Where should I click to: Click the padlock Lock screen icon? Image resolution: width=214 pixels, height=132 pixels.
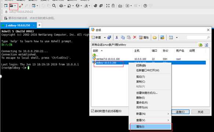click(113, 5)
